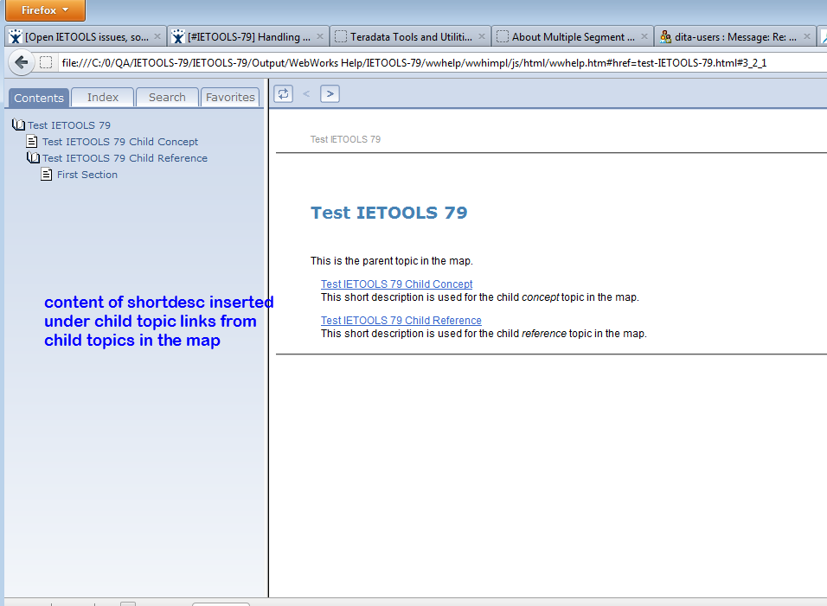
Task: Click the book icon beside Child Reference entry
Action: pos(33,158)
